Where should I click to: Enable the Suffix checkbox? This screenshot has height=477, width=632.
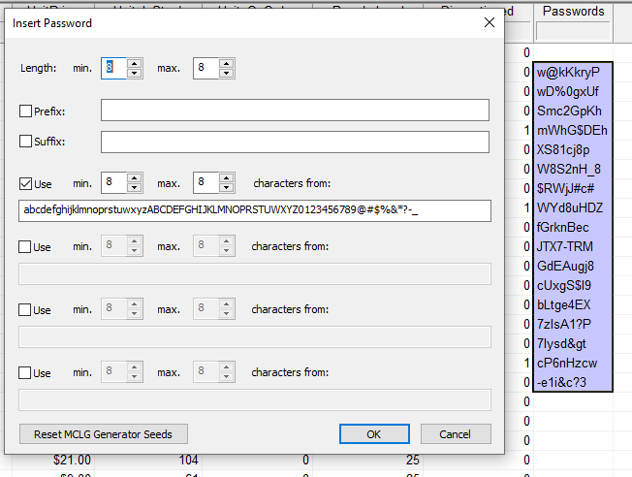click(26, 142)
